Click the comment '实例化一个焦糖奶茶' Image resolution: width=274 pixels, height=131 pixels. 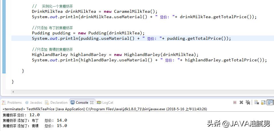pyautogui.click(x=57, y=7)
